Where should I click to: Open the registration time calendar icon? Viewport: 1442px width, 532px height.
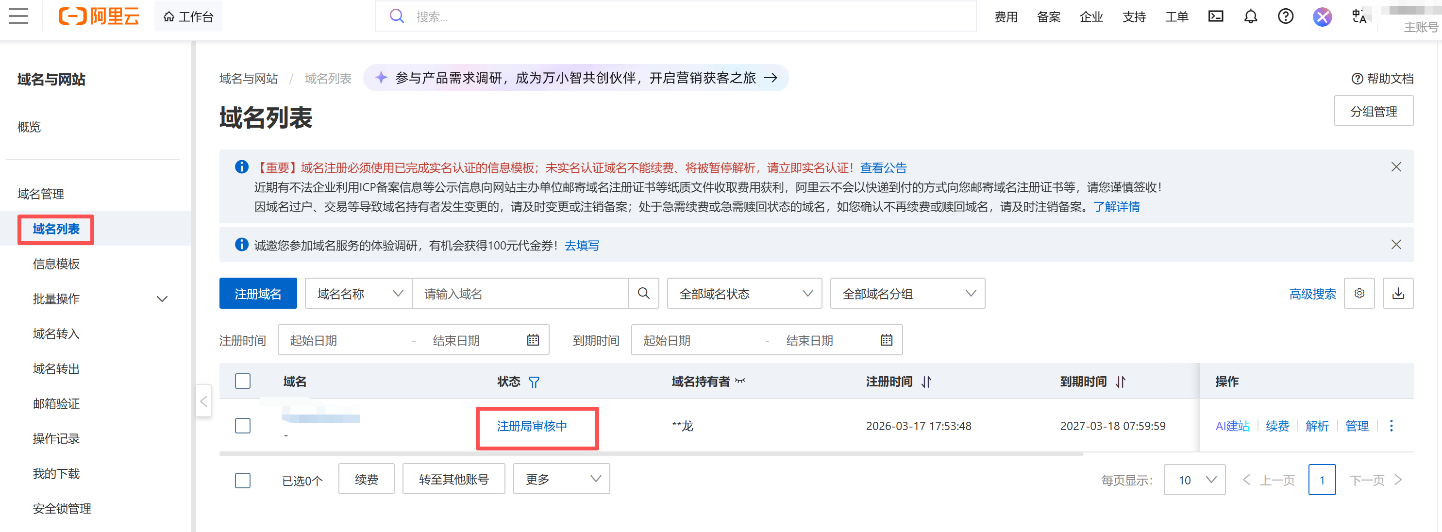pos(533,340)
